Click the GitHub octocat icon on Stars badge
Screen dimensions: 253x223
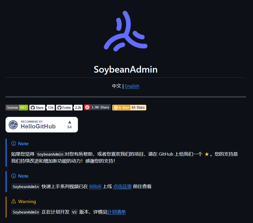(33, 108)
